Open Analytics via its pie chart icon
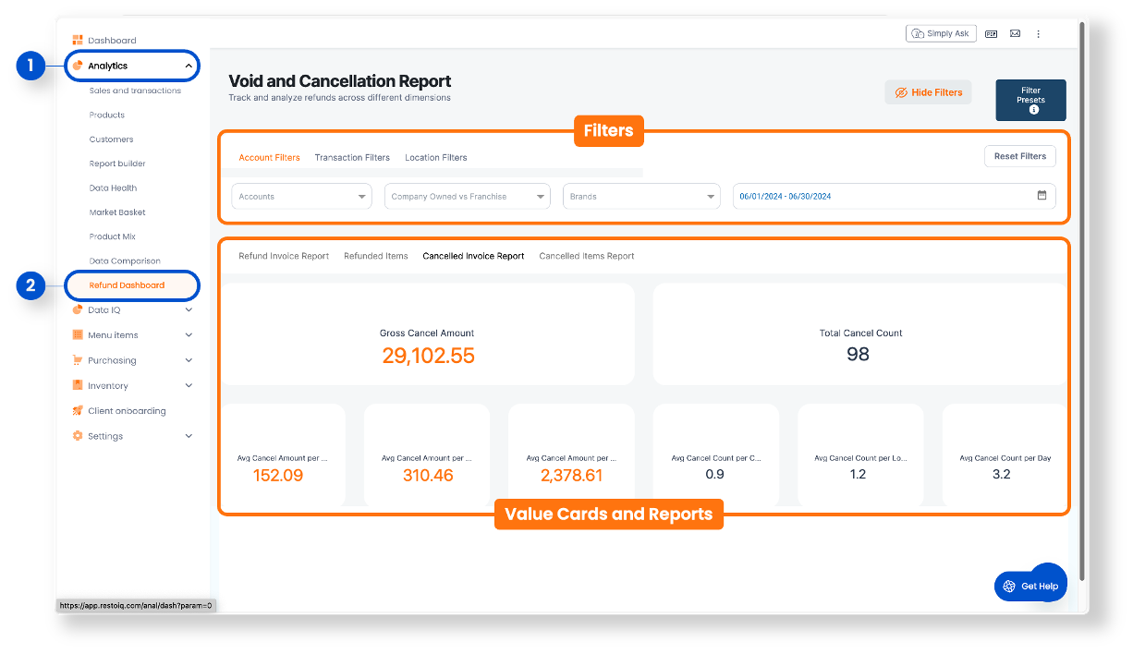This screenshot has width=1133, height=654. (79, 65)
